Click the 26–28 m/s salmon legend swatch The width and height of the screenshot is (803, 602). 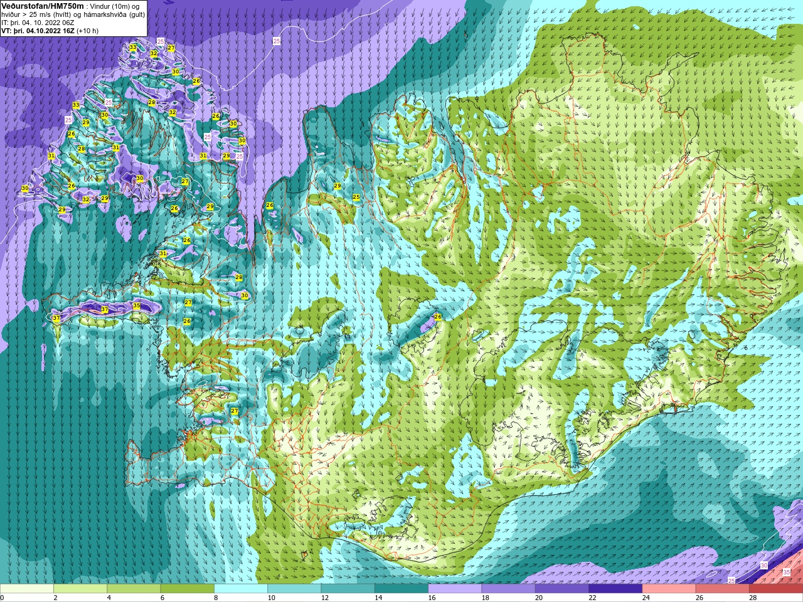point(723,589)
